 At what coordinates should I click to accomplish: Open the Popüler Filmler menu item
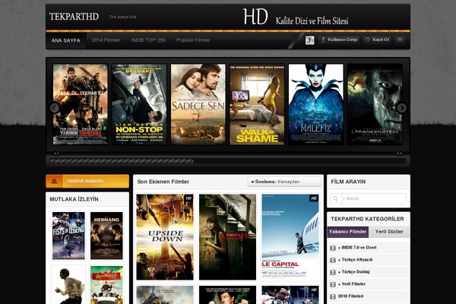193,40
